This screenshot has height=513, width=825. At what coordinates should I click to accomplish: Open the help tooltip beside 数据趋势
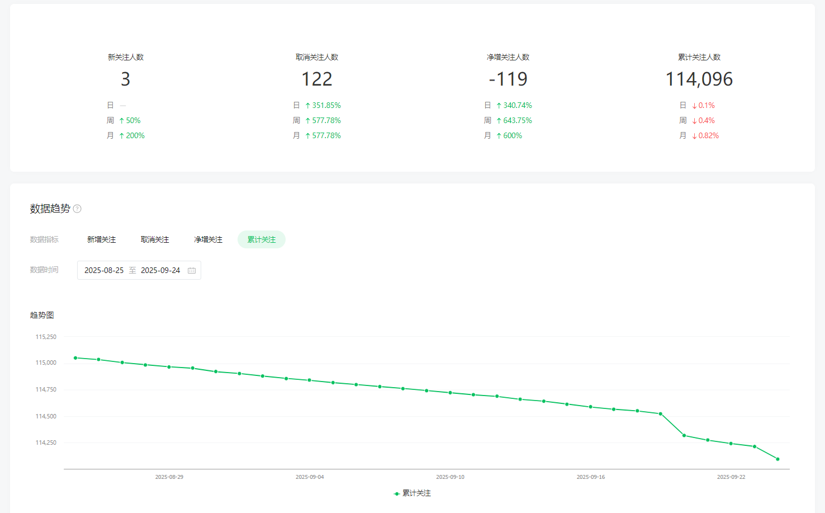pyautogui.click(x=77, y=209)
